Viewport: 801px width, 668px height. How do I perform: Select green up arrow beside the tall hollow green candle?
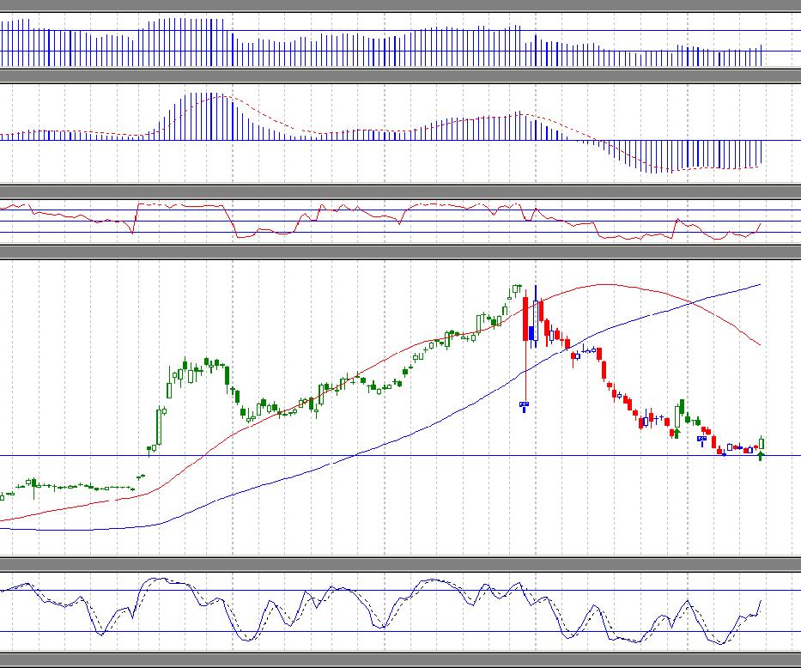tap(677, 434)
